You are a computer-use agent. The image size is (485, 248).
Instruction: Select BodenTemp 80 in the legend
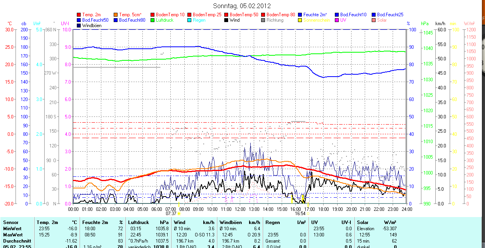281,15
